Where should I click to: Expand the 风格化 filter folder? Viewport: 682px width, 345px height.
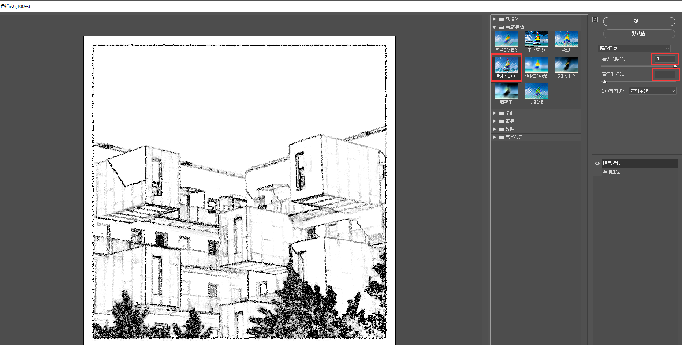(494, 19)
